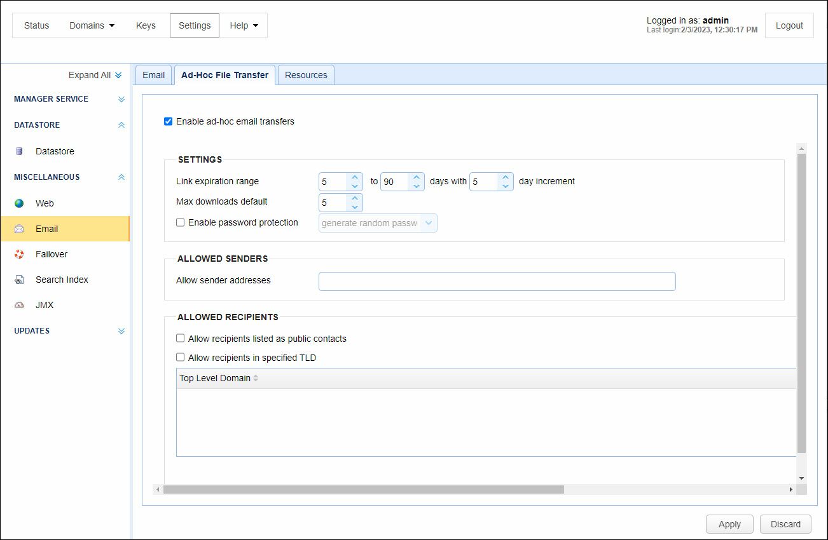The width and height of the screenshot is (828, 540).
Task: Select Web in the sidebar
Action: point(65,203)
